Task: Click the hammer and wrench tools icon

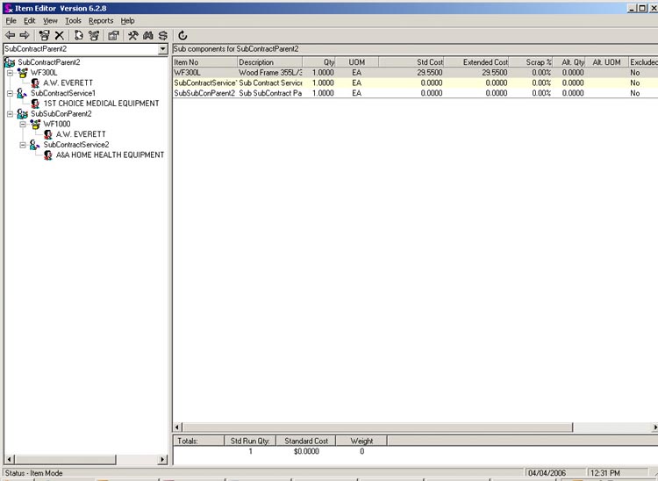Action: point(132,35)
